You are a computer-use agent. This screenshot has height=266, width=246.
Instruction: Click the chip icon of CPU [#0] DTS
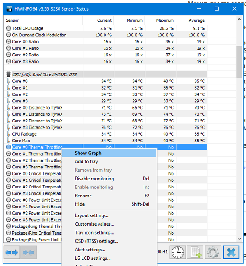(8, 74)
